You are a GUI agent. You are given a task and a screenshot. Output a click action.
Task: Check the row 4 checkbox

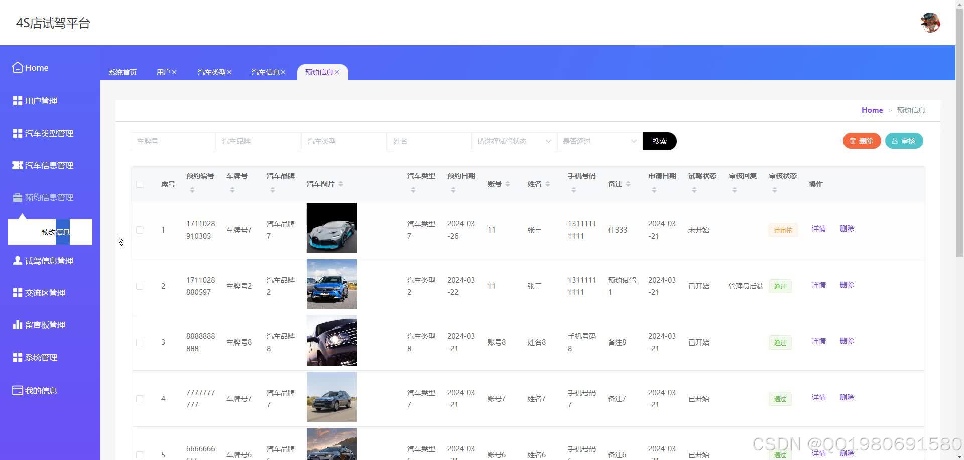140,399
